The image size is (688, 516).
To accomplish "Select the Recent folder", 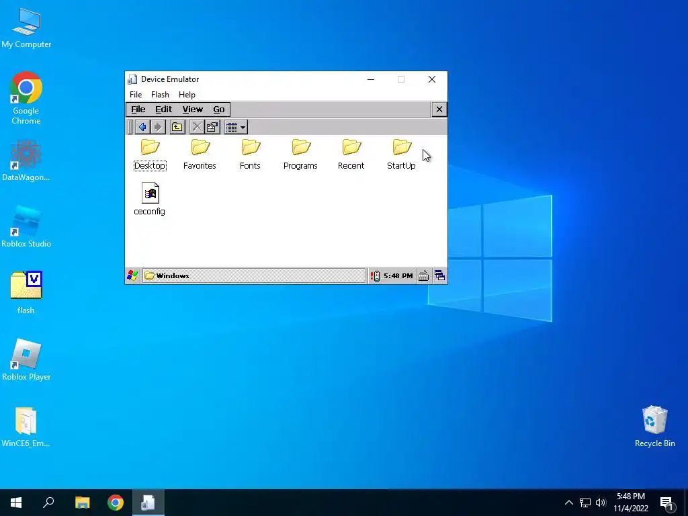I will [351, 155].
